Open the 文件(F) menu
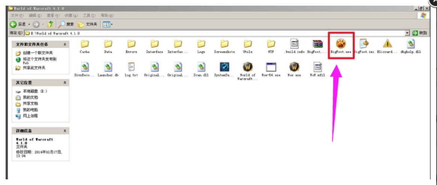Image resolution: width=437 pixels, height=185 pixels. pyautogui.click(x=17, y=15)
